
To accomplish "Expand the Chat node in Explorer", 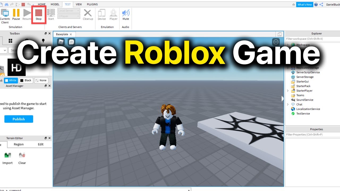I will pyautogui.click(x=288, y=105).
